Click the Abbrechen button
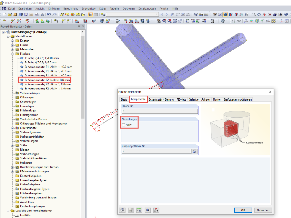Screen dimensions: 291x218 tap(263, 210)
